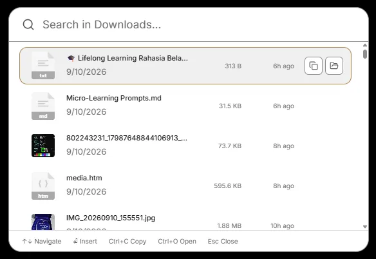
Task: Click Esc Close hint in footer
Action: click(x=223, y=241)
